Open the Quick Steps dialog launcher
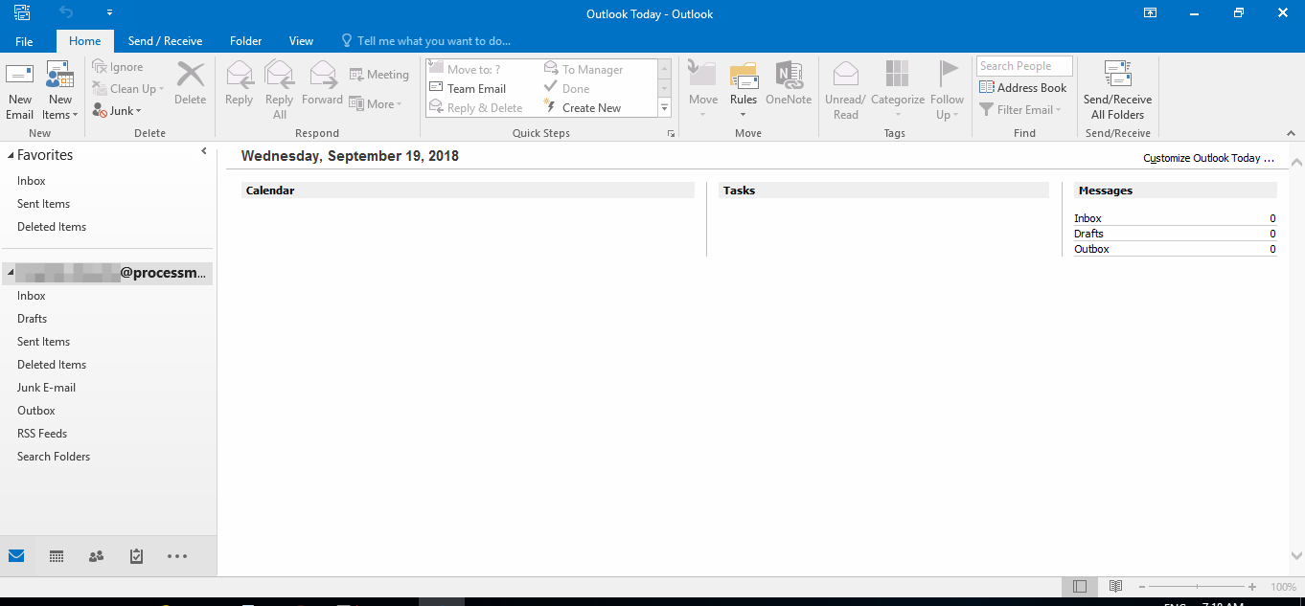 (x=671, y=134)
